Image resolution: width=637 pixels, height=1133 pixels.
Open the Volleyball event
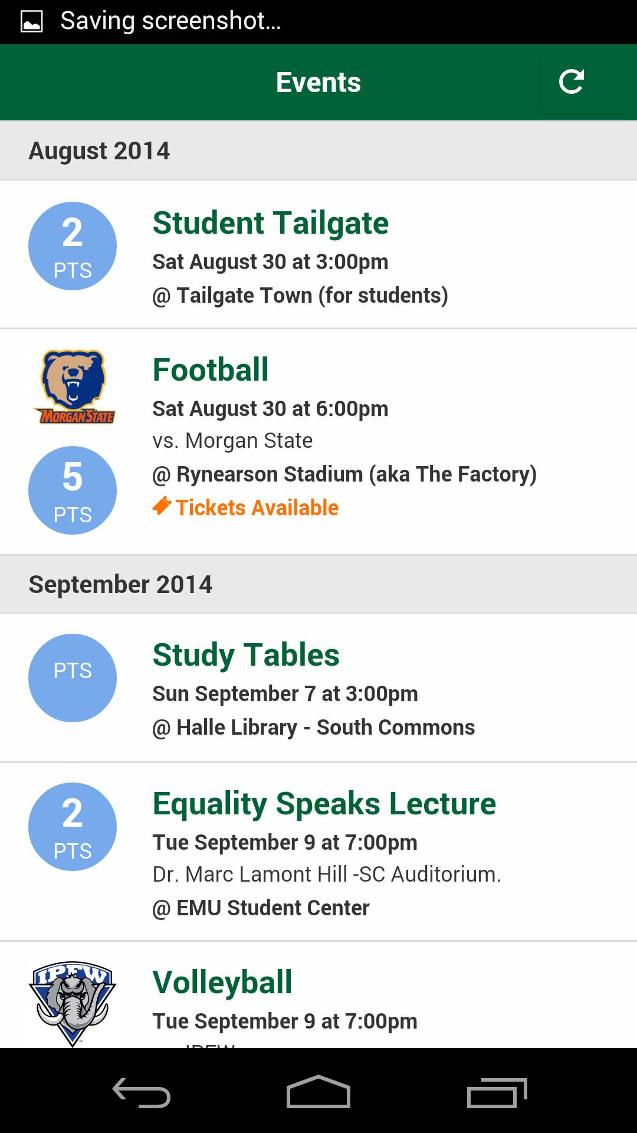pos(222,983)
